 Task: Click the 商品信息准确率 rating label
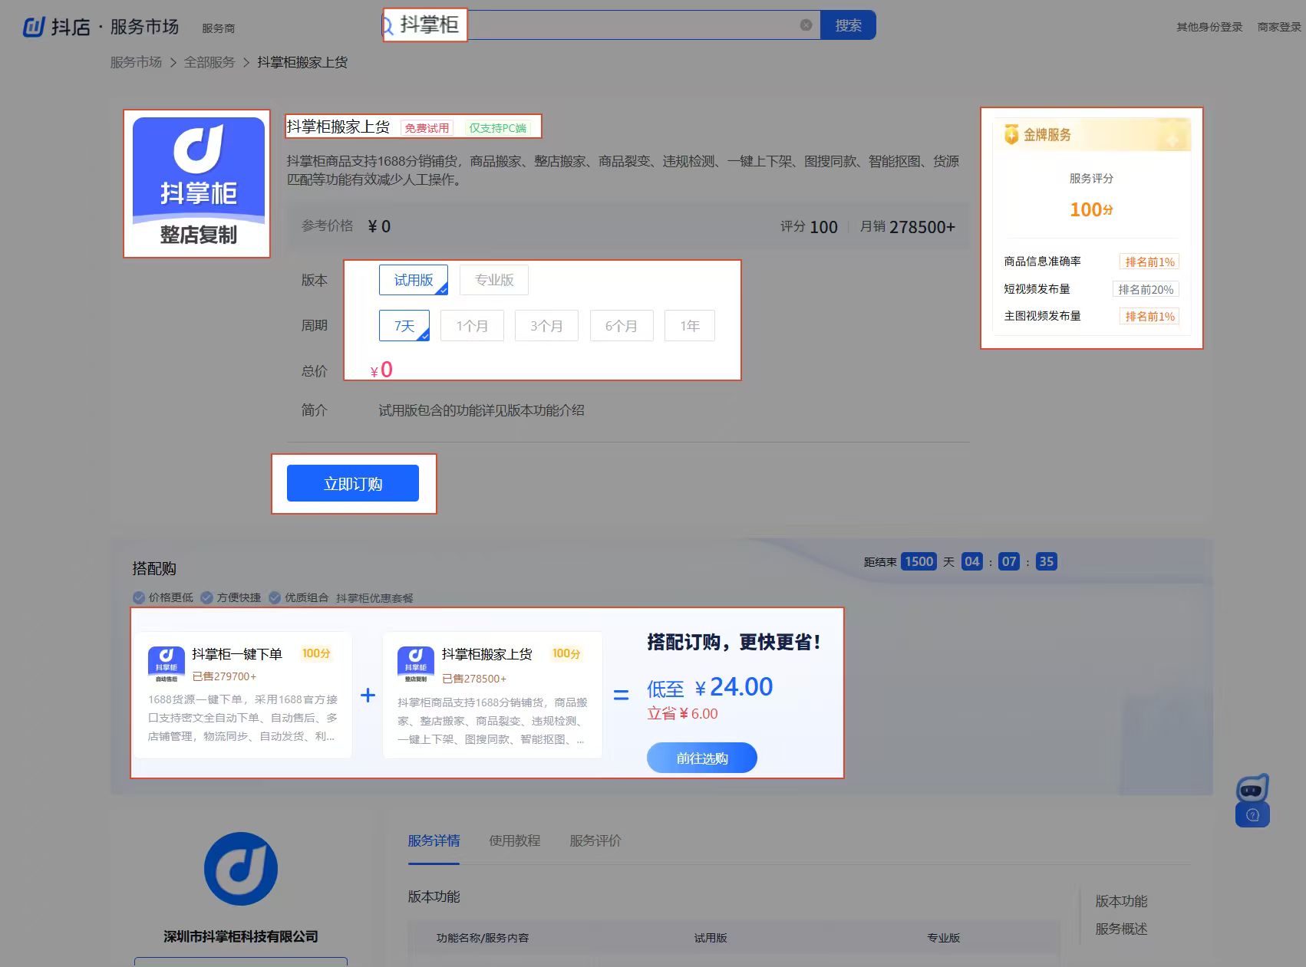pyautogui.click(x=1042, y=261)
